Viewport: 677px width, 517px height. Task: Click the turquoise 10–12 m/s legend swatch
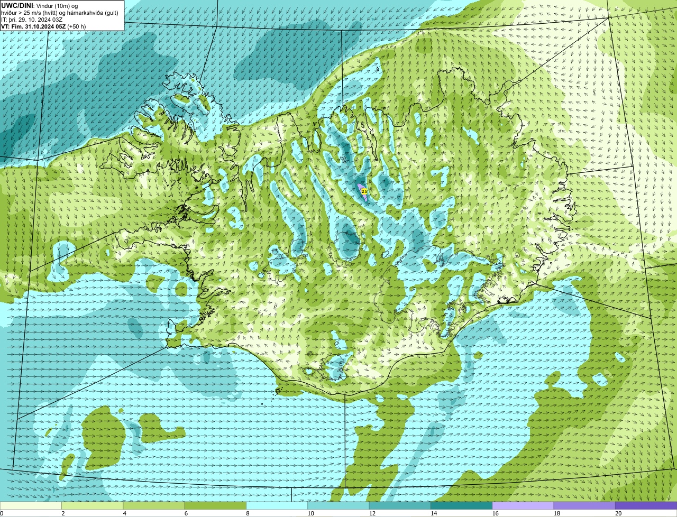[x=338, y=506]
